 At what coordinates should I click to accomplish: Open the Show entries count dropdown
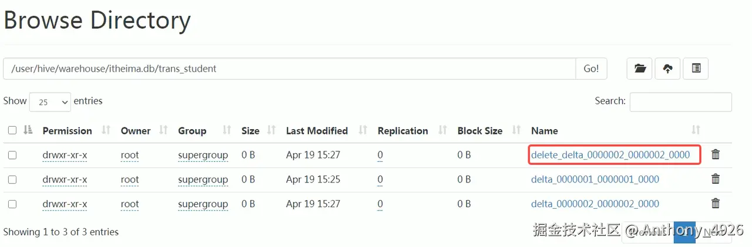pos(50,102)
